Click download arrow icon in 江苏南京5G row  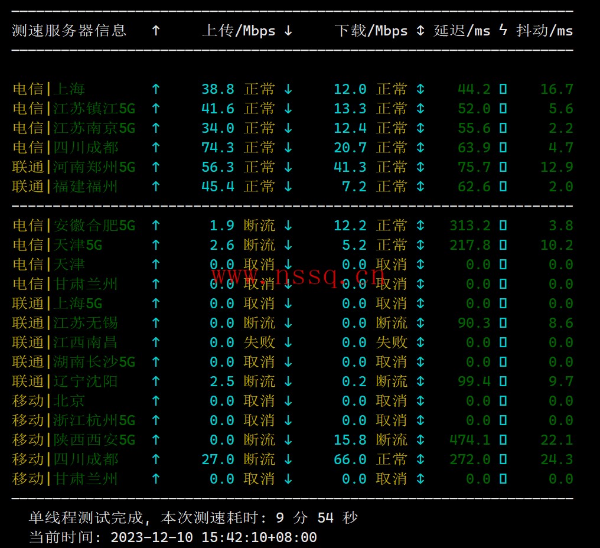[x=288, y=128]
